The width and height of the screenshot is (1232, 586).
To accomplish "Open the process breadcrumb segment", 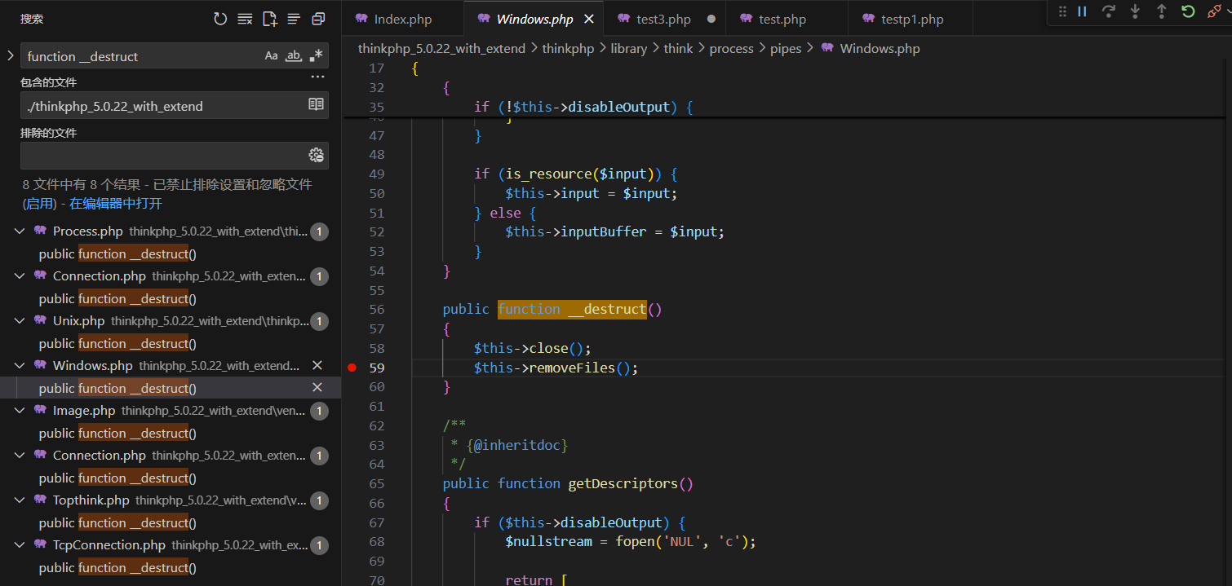I will pos(731,48).
